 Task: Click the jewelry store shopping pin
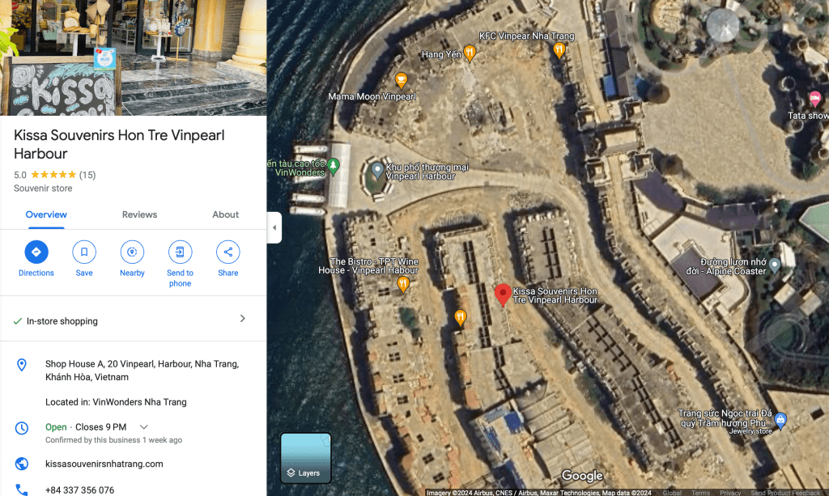pyautogui.click(x=780, y=420)
